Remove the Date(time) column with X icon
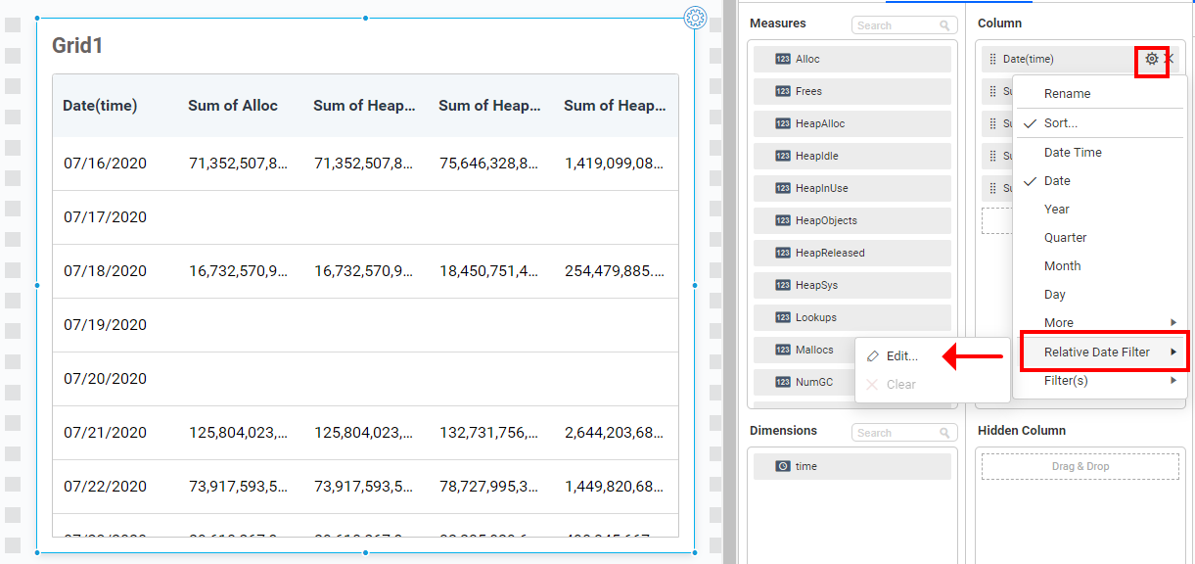Image resolution: width=1195 pixels, height=564 pixels. [x=1170, y=59]
